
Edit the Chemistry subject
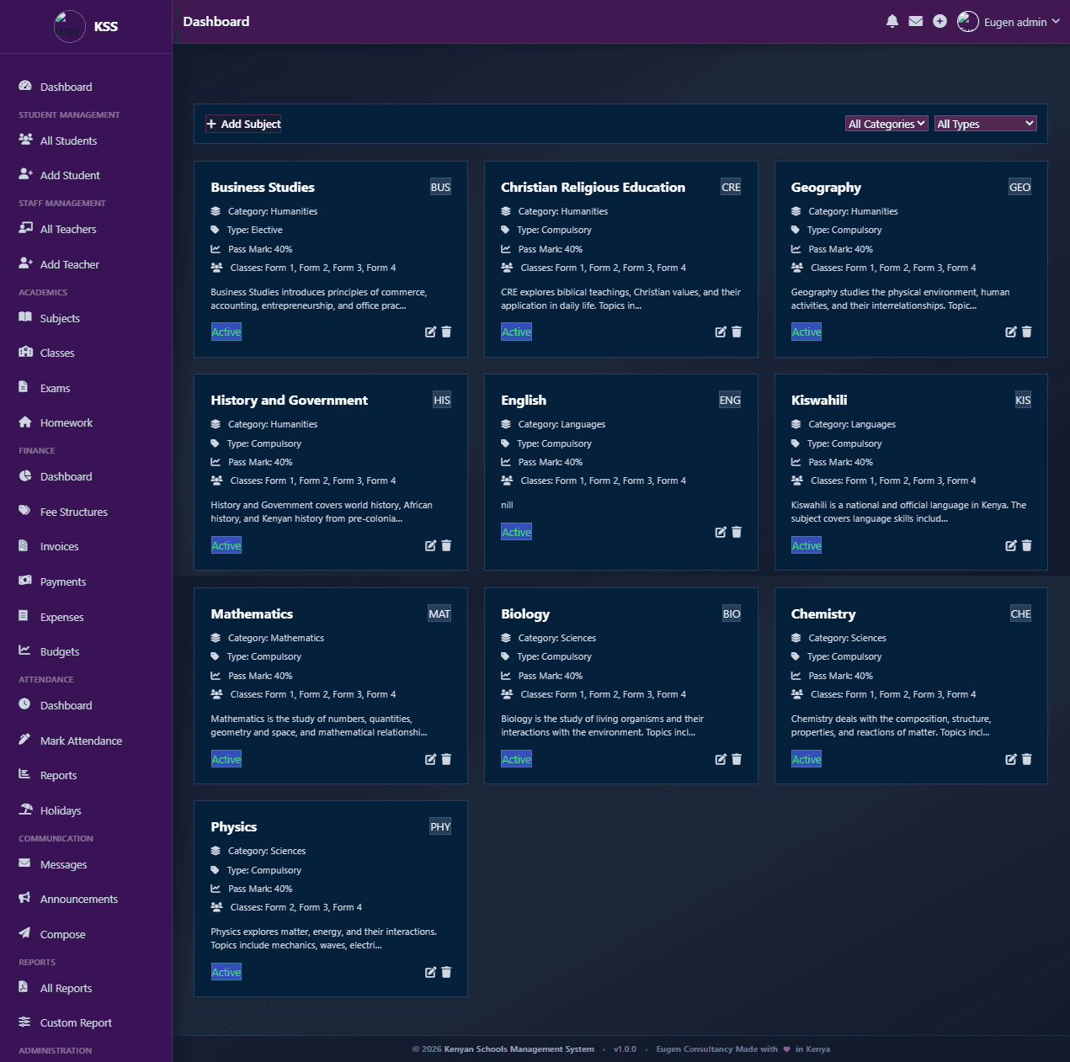tap(1011, 759)
